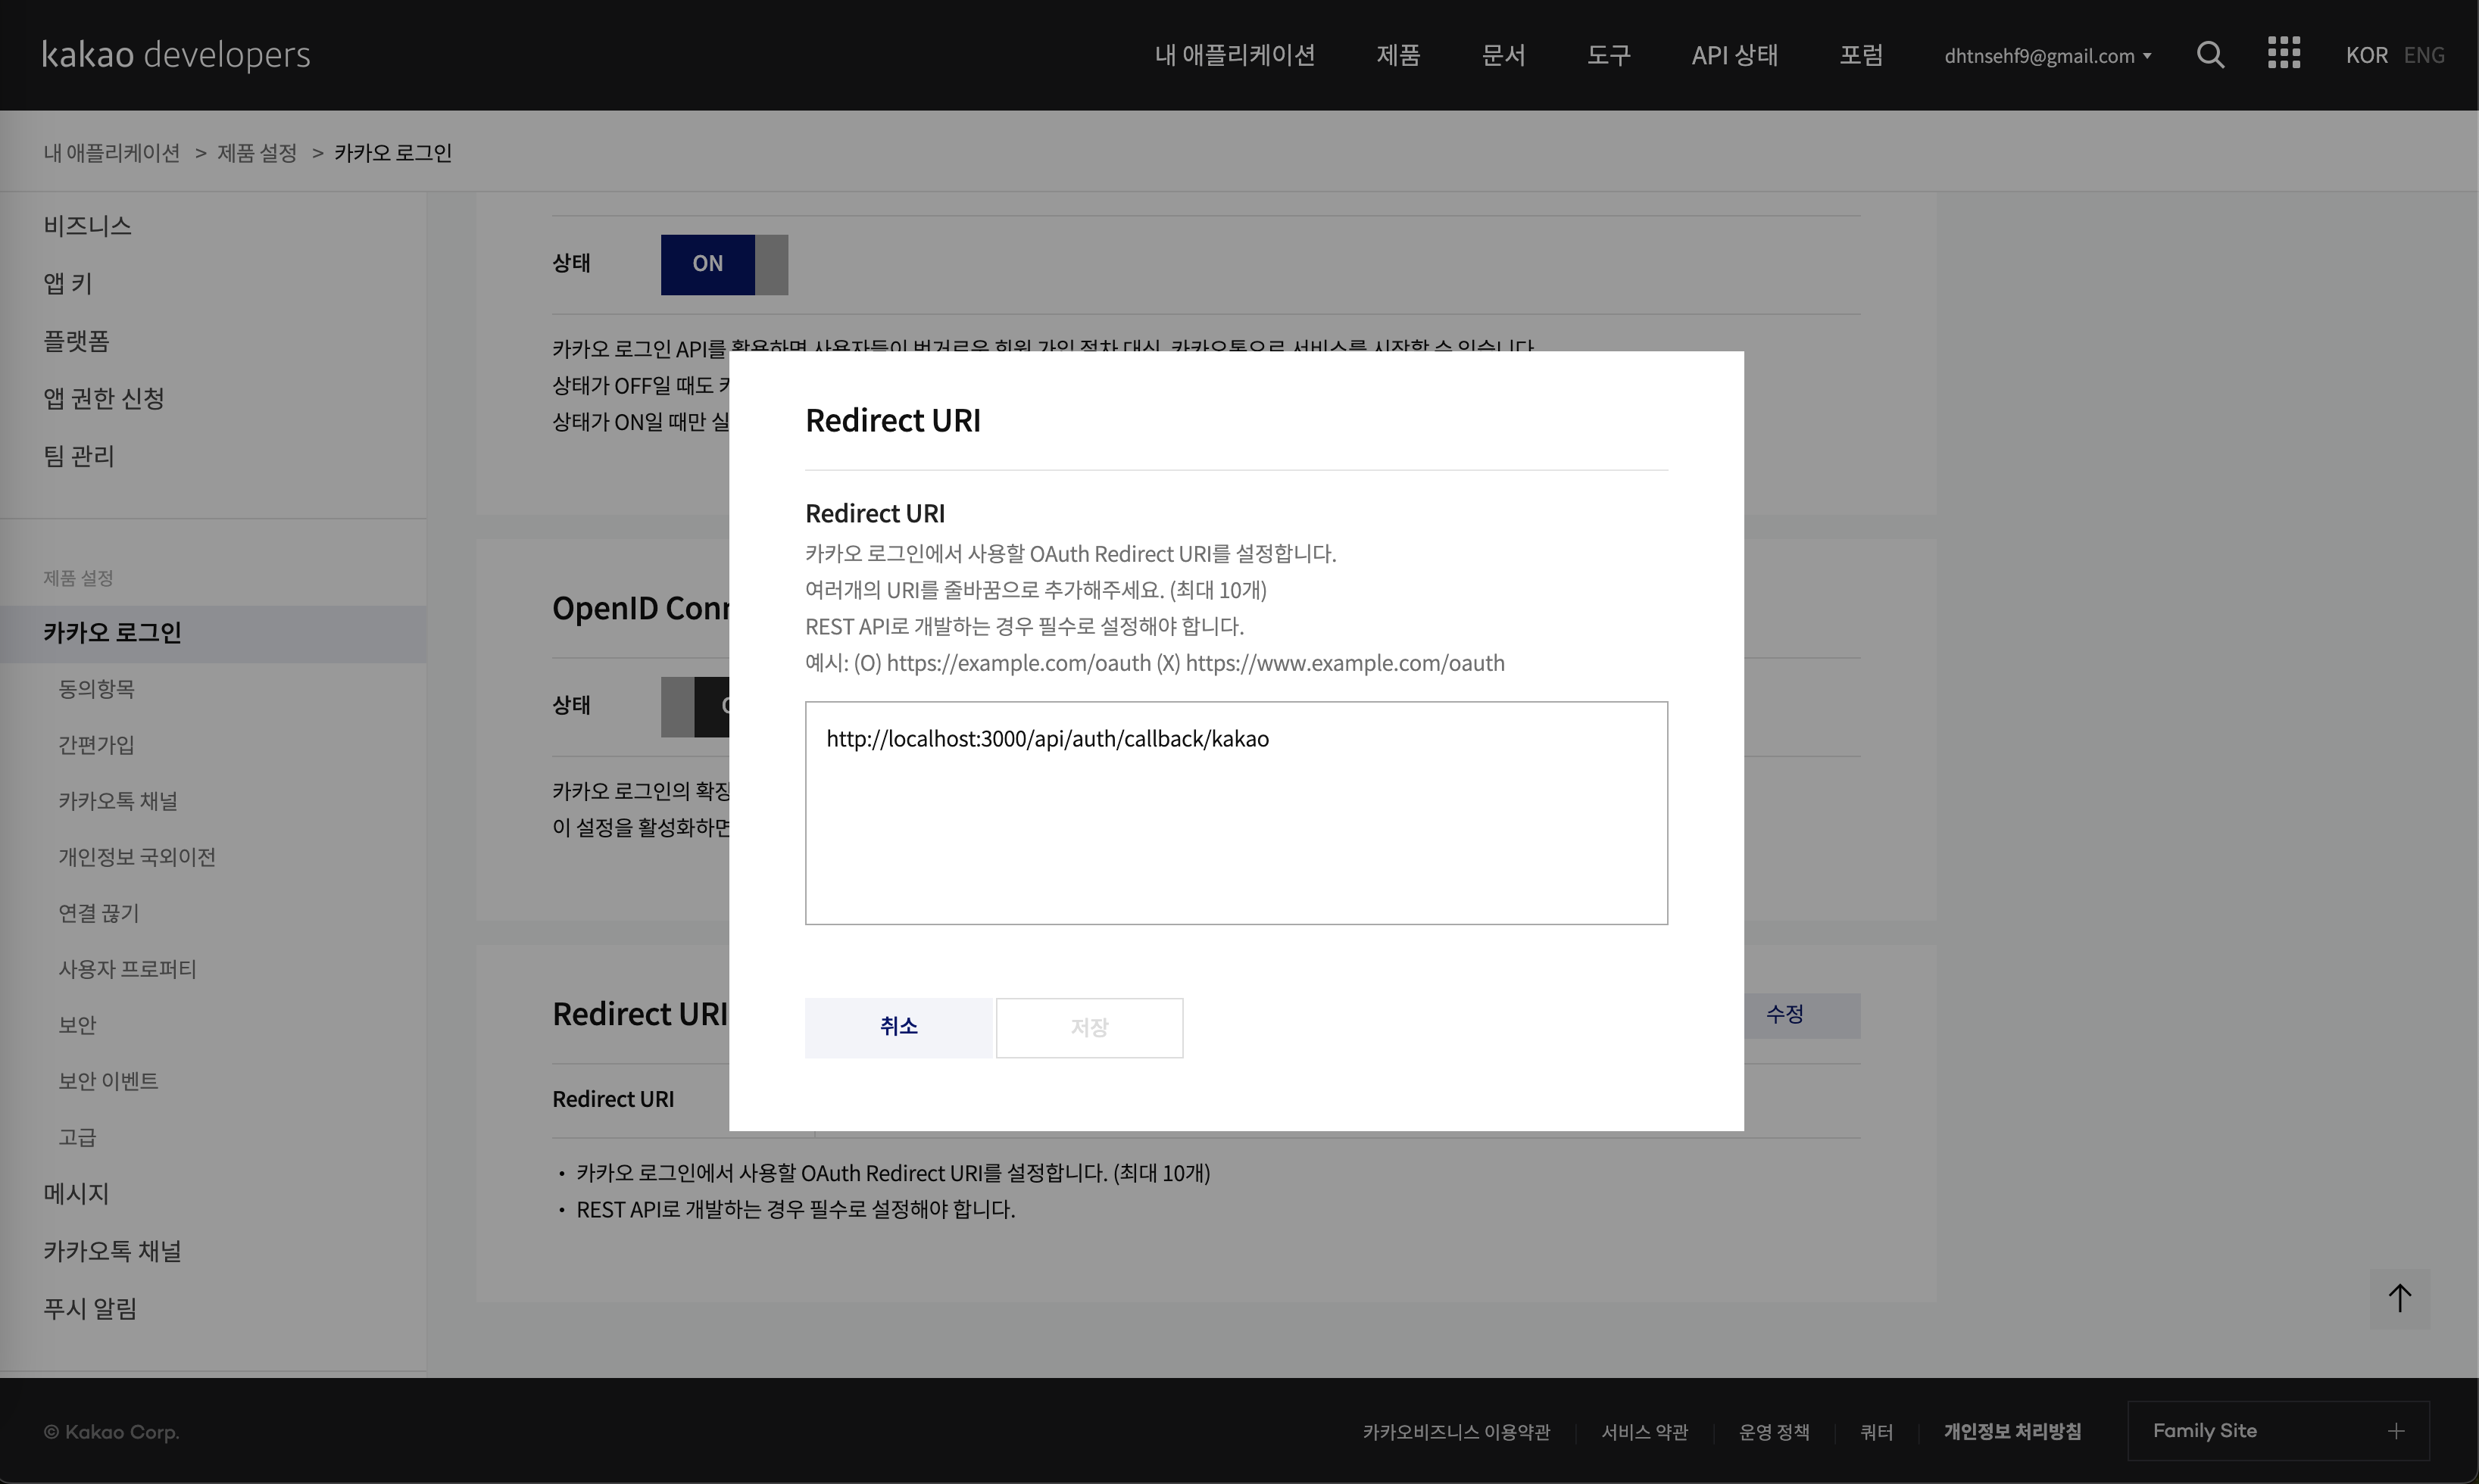Expand Family Site plus icon
This screenshot has width=2479, height=1484.
coord(2396,1431)
